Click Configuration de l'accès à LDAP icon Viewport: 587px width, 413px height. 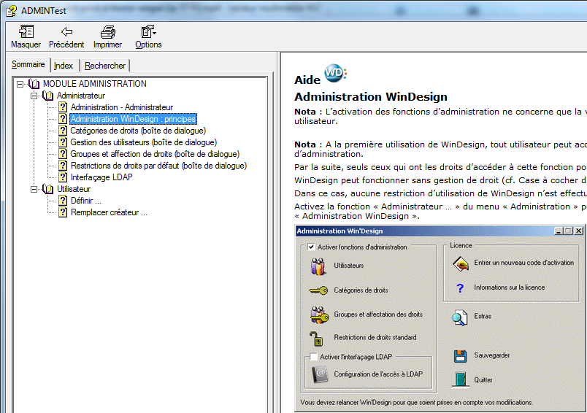coord(320,374)
